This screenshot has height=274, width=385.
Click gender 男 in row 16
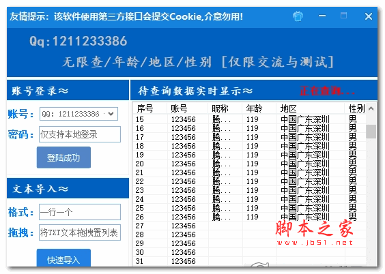(352, 128)
